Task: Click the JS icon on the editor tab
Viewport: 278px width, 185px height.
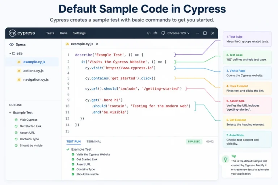Action: pyautogui.click(x=67, y=44)
